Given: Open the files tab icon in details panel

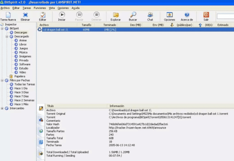Looking at the screenshot, I should click(41, 142).
